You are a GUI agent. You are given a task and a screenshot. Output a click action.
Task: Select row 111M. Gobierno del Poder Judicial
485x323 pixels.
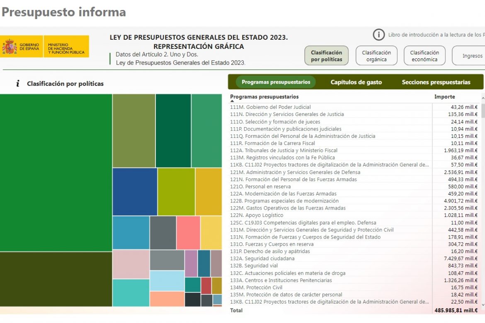pyautogui.click(x=354, y=107)
